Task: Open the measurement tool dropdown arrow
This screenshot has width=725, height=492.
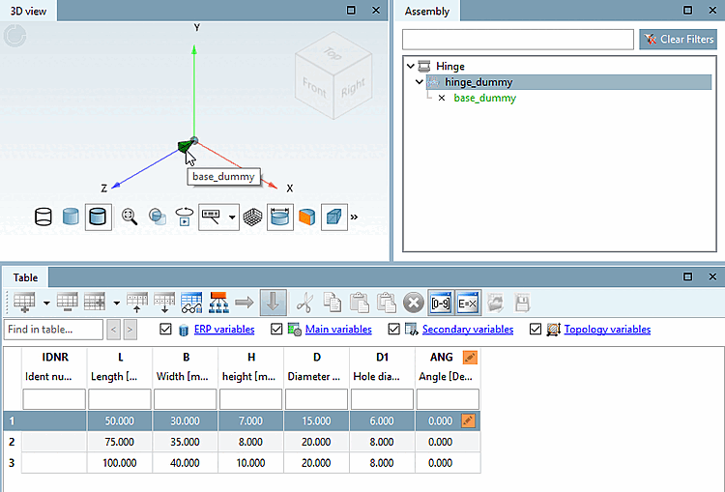Action: [232, 217]
